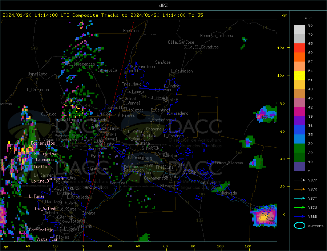The width and height of the screenshot is (327, 251).
Task: Click the Divisadero label
Action: click(177, 113)
